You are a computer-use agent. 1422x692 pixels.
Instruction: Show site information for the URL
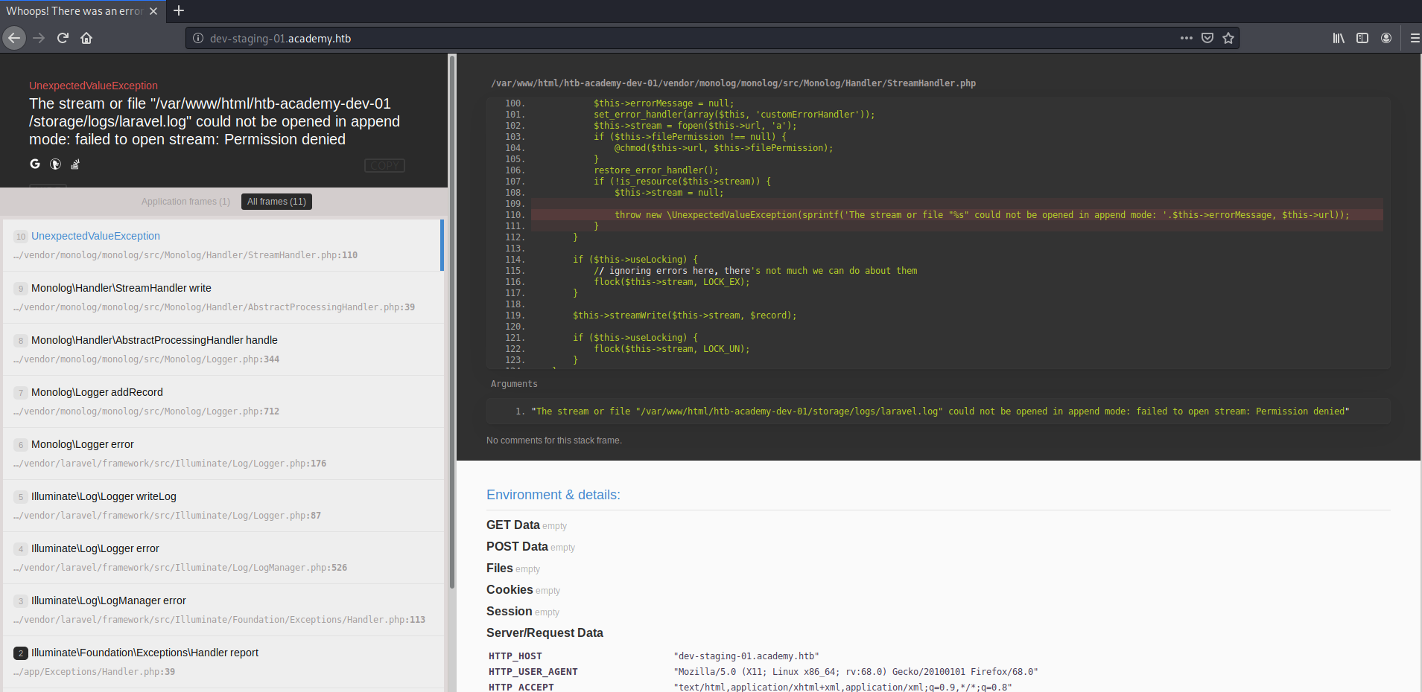[x=198, y=38]
